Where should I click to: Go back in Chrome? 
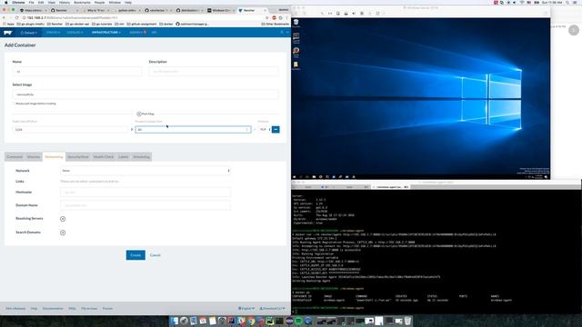4,18
